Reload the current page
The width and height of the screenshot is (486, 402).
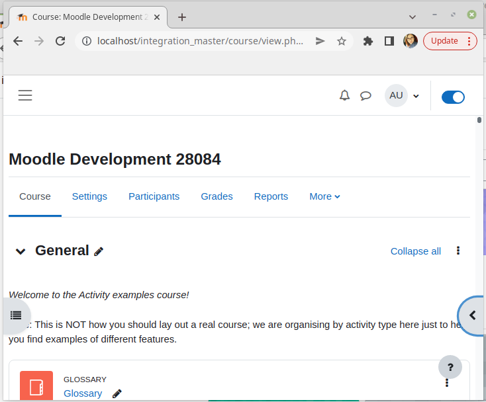coord(60,41)
